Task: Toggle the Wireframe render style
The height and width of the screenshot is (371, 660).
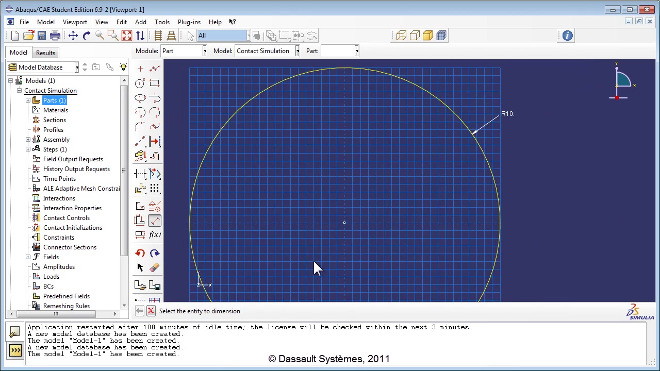Action: point(401,36)
